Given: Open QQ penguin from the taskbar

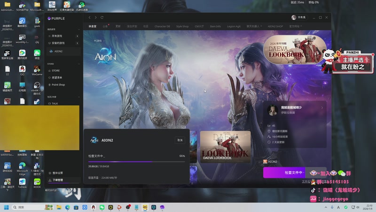Looking at the screenshot, I should 93,207.
